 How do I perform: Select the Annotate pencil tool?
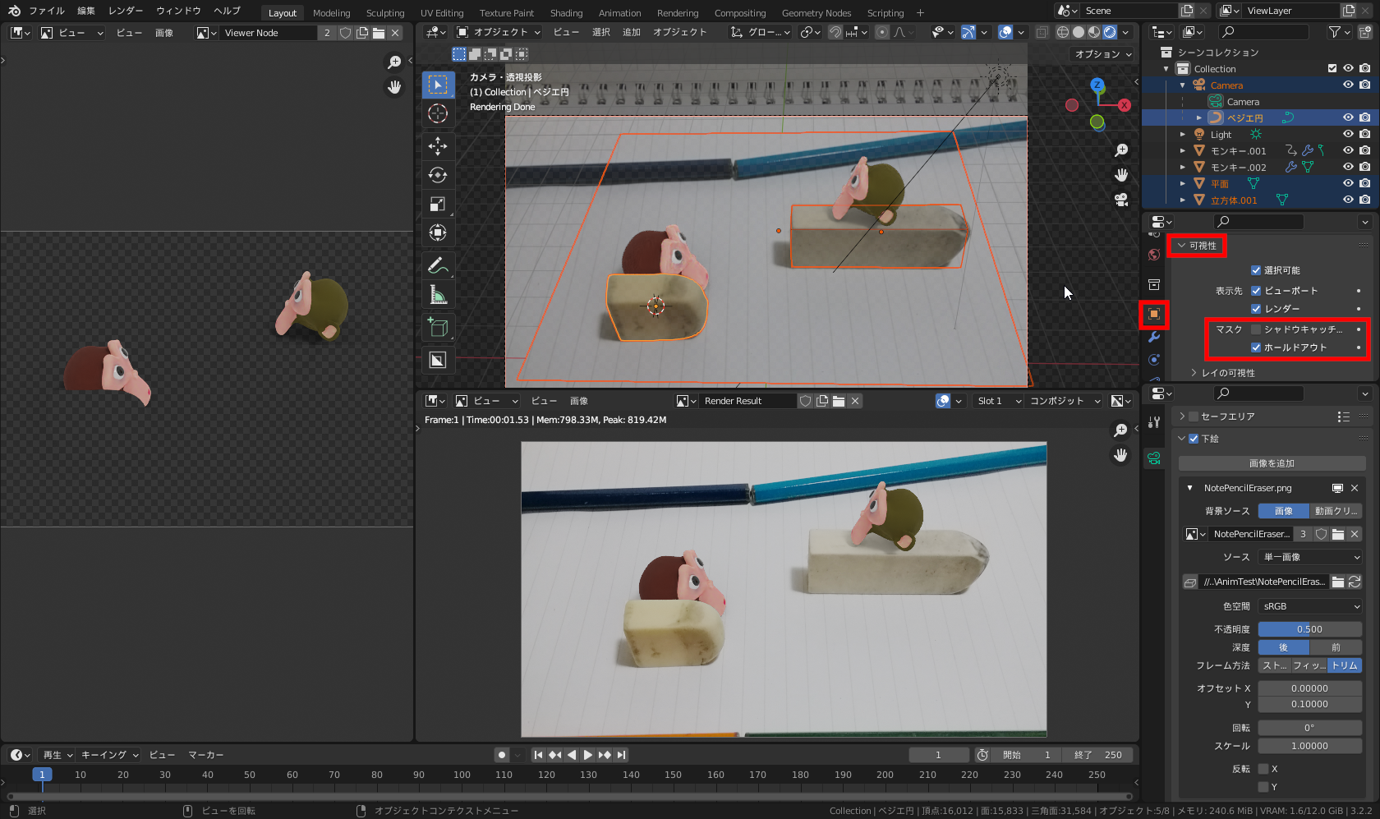tap(438, 265)
